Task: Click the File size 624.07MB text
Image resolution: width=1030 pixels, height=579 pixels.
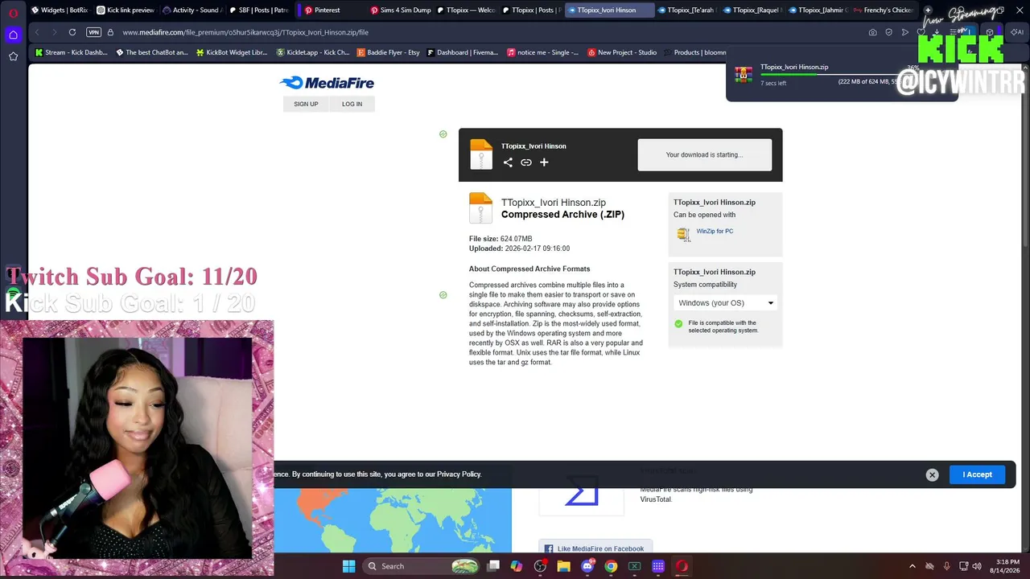Action: [x=501, y=239]
